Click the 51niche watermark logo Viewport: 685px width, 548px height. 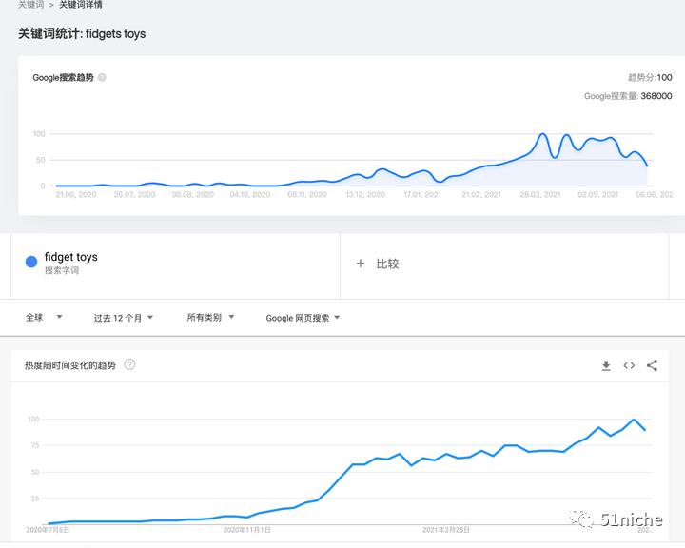(616, 519)
